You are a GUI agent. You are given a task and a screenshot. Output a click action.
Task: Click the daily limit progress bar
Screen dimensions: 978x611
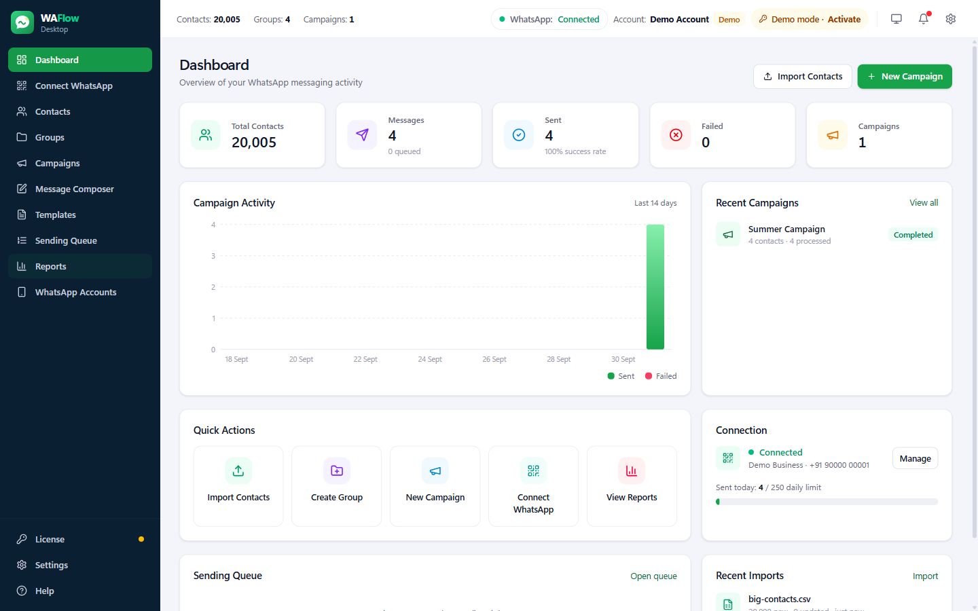[x=827, y=502]
